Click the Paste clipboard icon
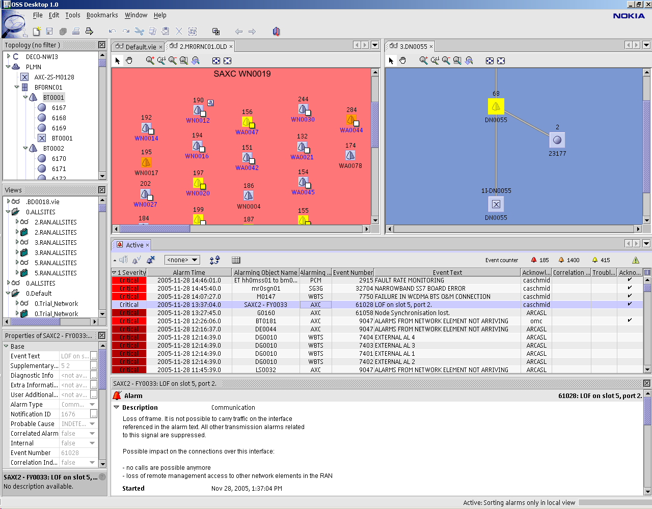The height and width of the screenshot is (509, 652). [166, 32]
